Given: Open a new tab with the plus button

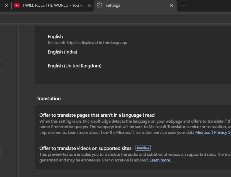Looking at the screenshot, I should [x=183, y=5].
